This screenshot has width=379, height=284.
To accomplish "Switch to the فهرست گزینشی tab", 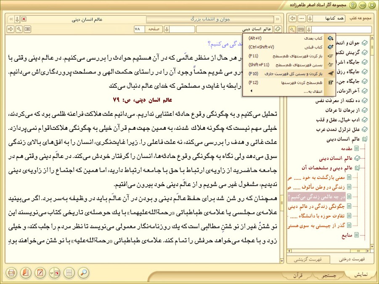I will click(x=308, y=259).
